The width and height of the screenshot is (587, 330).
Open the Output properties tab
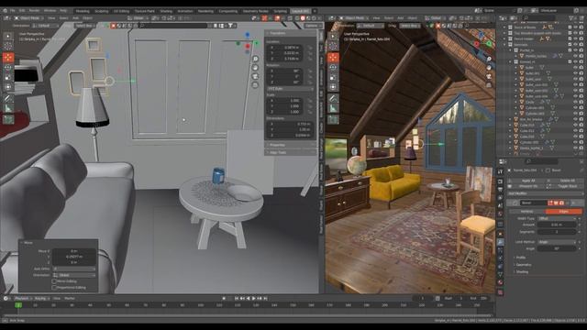(500, 190)
